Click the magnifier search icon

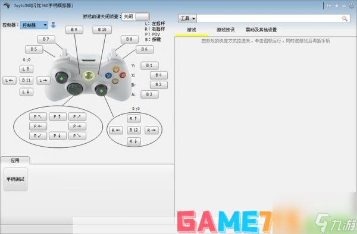click(345, 18)
